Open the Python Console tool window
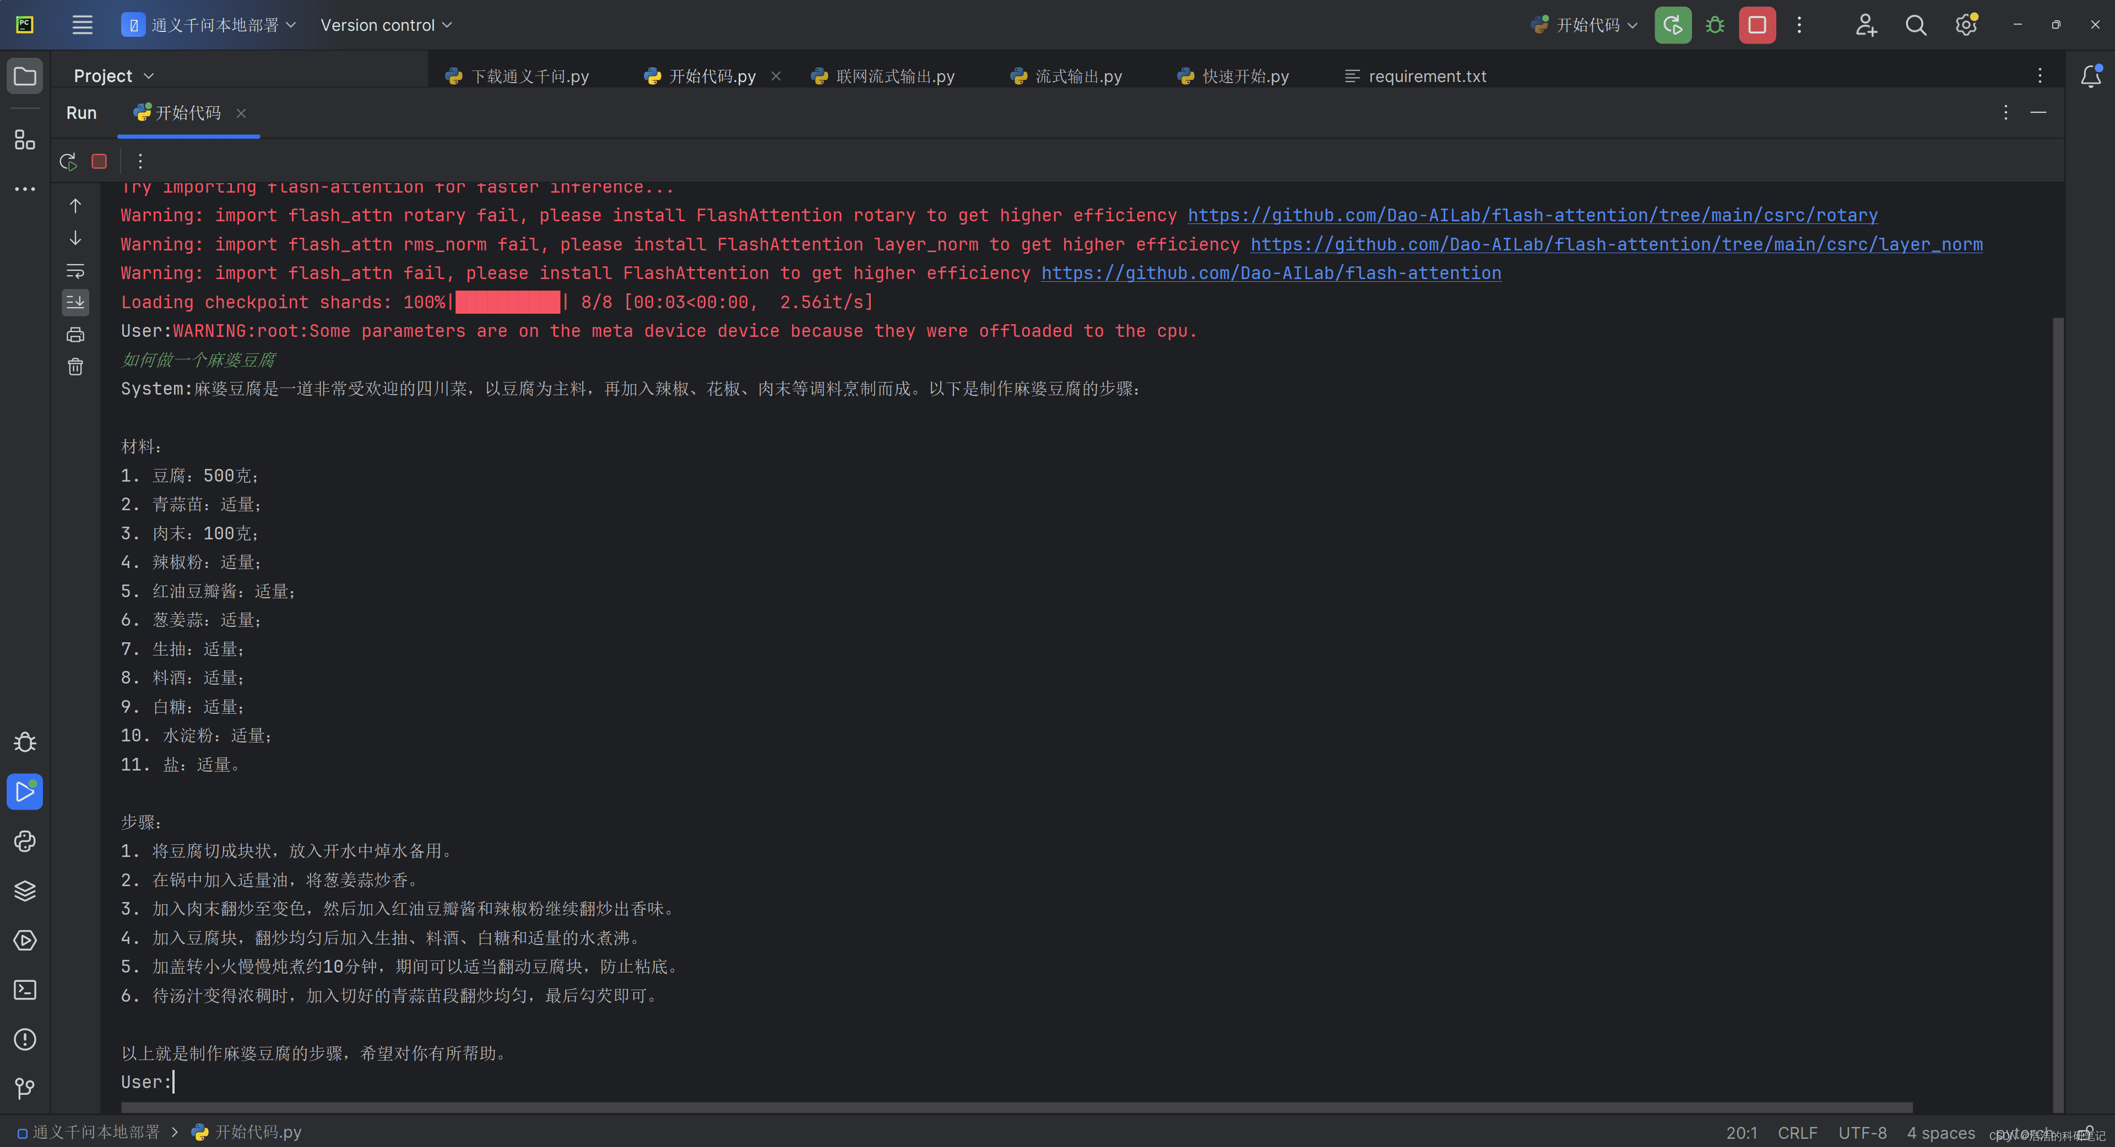This screenshot has height=1147, width=2115. 25,841
